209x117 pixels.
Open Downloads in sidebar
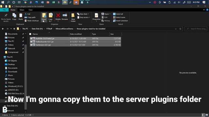[12, 71]
